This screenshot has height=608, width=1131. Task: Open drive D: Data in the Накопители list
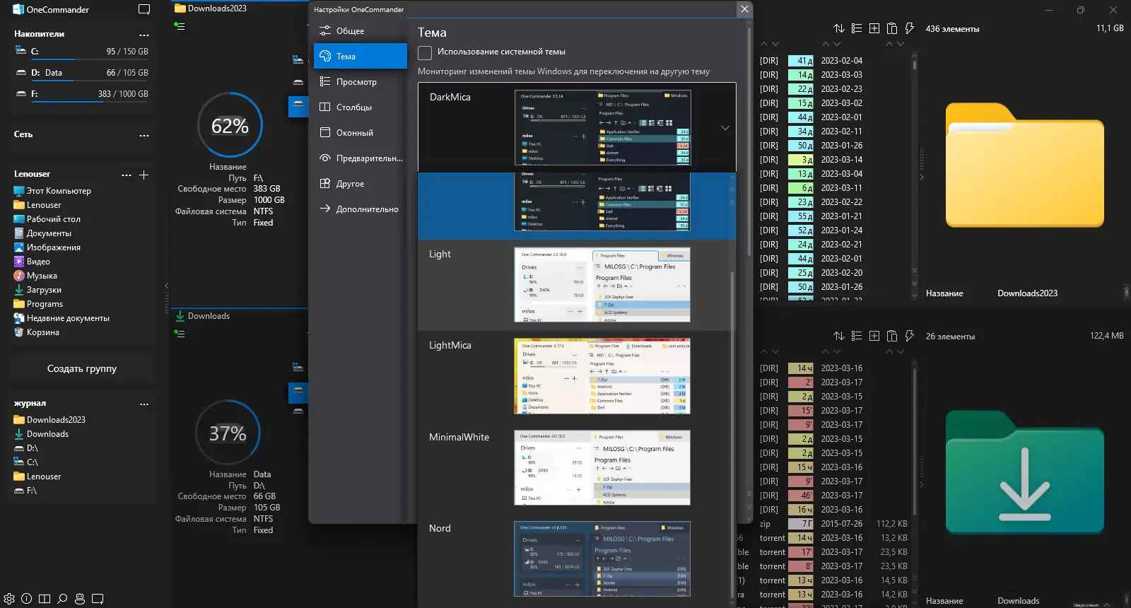click(x=82, y=74)
